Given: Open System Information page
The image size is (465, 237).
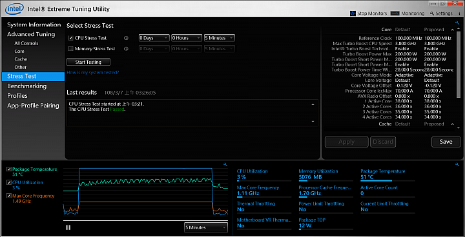Looking at the screenshot, I should [x=34, y=25].
